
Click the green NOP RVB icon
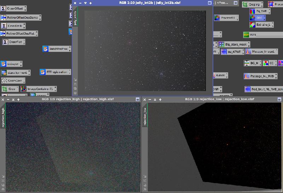click(x=263, y=35)
